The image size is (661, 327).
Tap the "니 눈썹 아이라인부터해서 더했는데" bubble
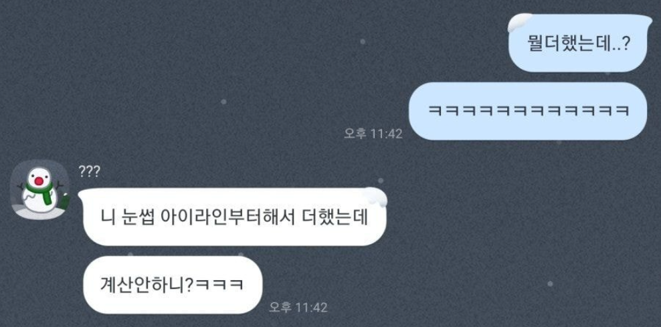pos(234,217)
